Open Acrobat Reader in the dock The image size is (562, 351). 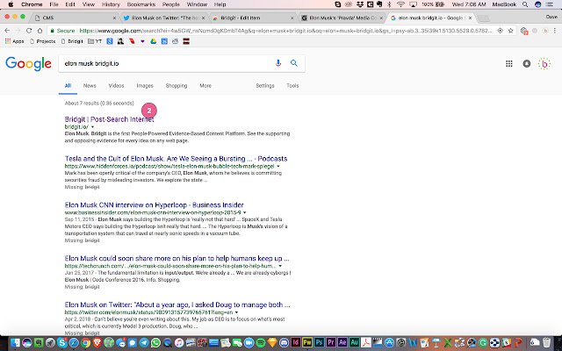(366, 343)
